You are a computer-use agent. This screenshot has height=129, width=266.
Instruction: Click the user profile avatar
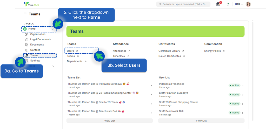[x=248, y=4]
